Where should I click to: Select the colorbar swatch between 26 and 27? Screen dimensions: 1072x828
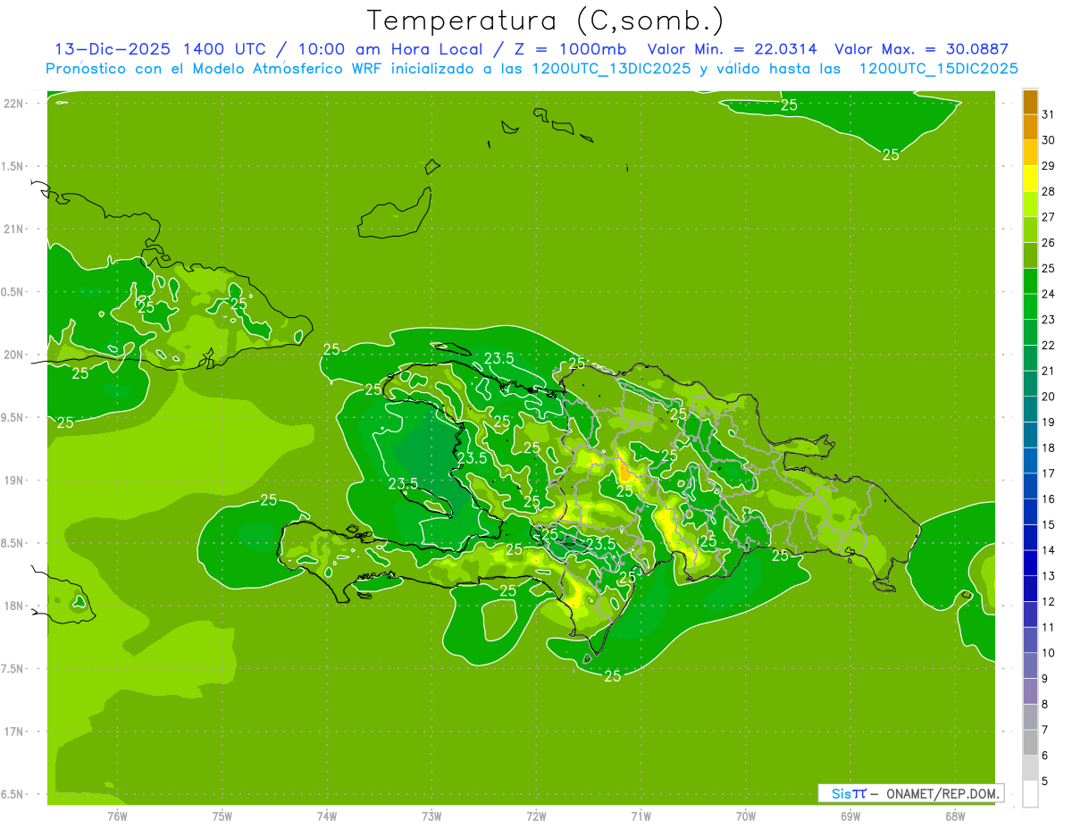coord(1030,230)
